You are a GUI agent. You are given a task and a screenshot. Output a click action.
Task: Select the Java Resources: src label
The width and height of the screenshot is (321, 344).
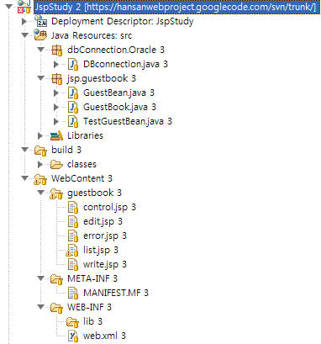tap(92, 35)
